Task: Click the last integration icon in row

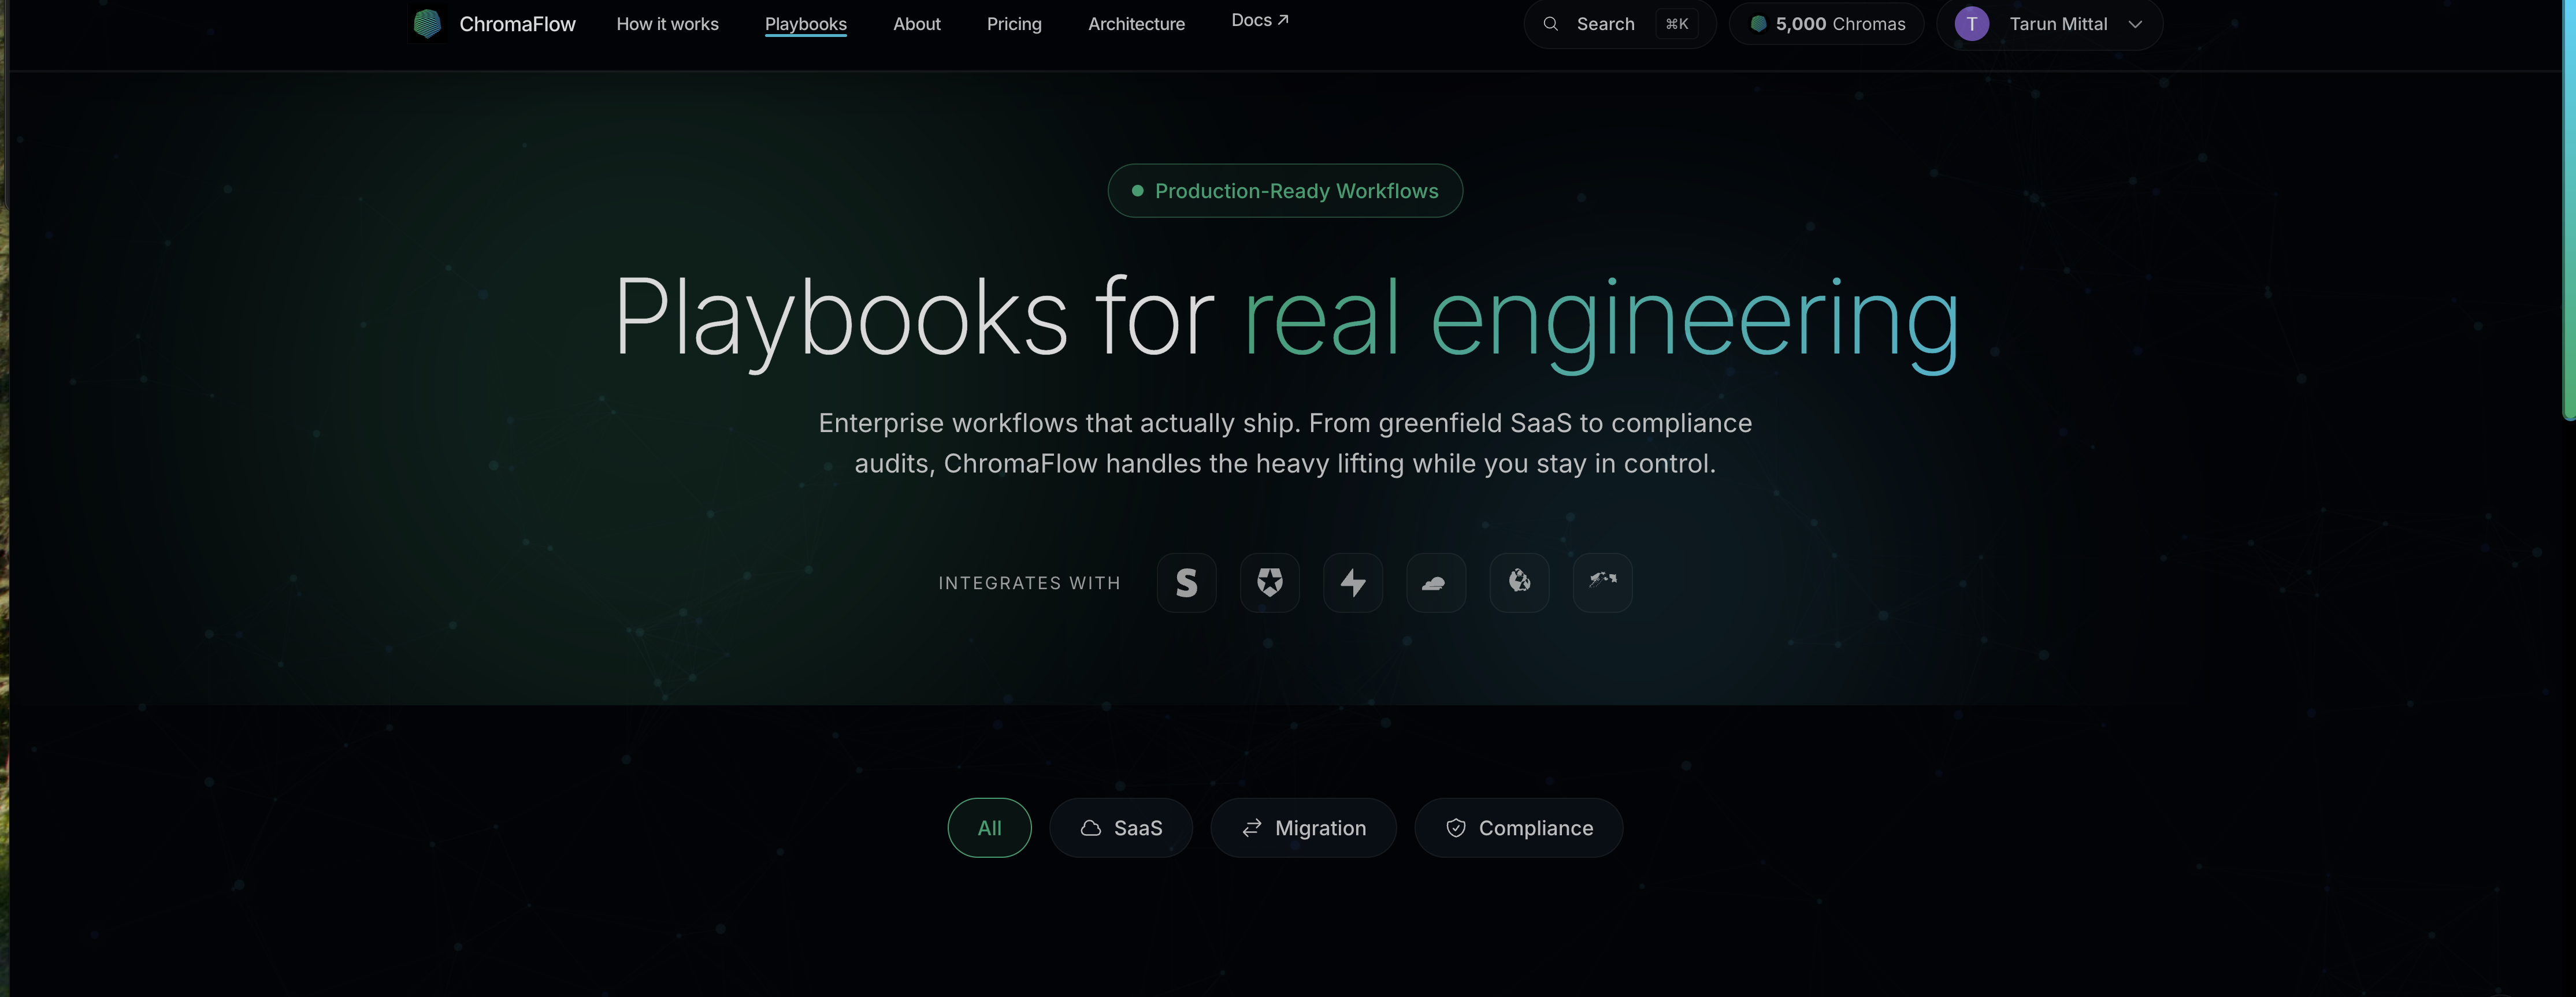Action: [x=1602, y=582]
